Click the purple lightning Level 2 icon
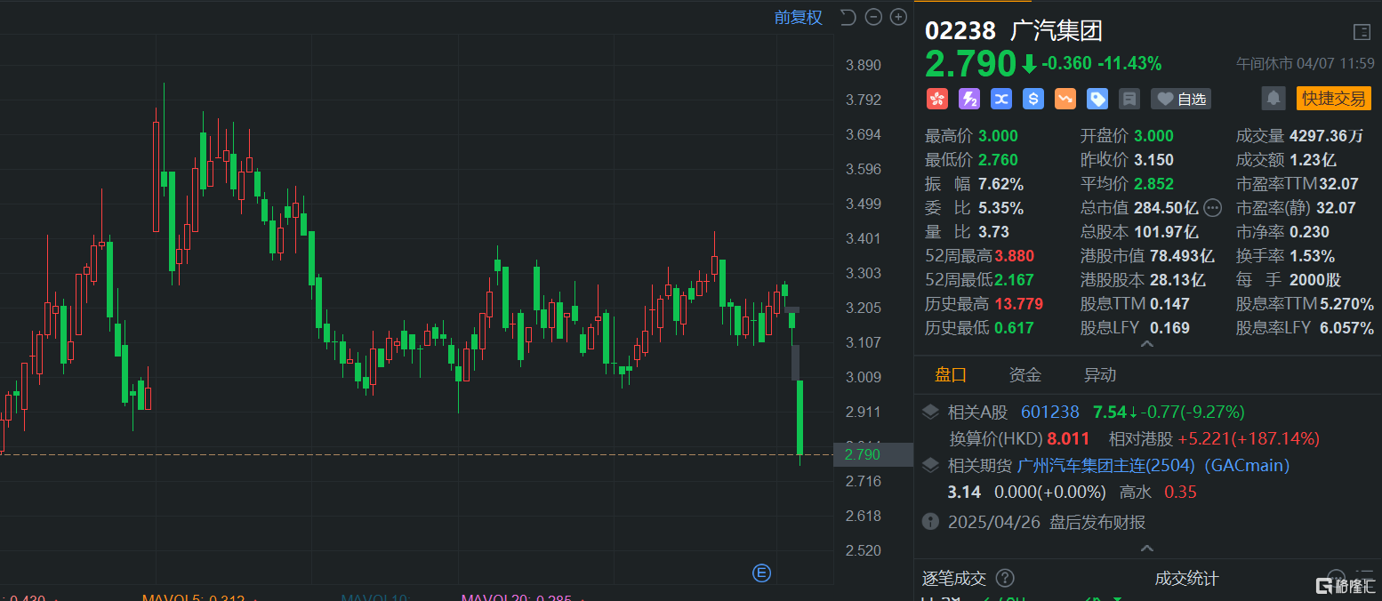The height and width of the screenshot is (601, 1382). pyautogui.click(x=969, y=99)
